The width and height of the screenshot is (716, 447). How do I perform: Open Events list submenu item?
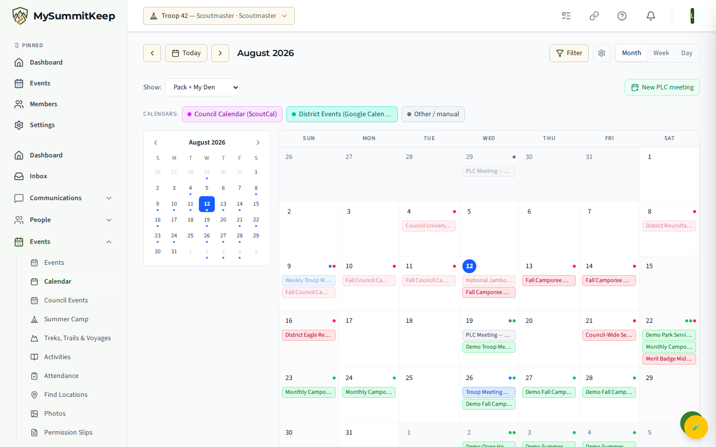pos(72,263)
